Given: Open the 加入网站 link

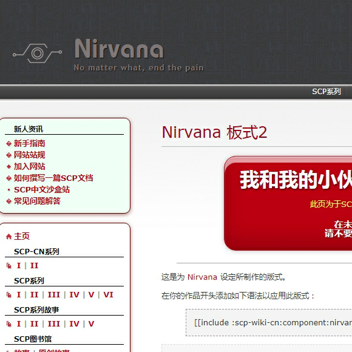Looking at the screenshot, I should pyautogui.click(x=29, y=166).
